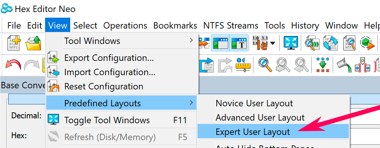Expand the Tool Windows submenu
Viewport: 380px width, 148px height.
pyautogui.click(x=122, y=41)
